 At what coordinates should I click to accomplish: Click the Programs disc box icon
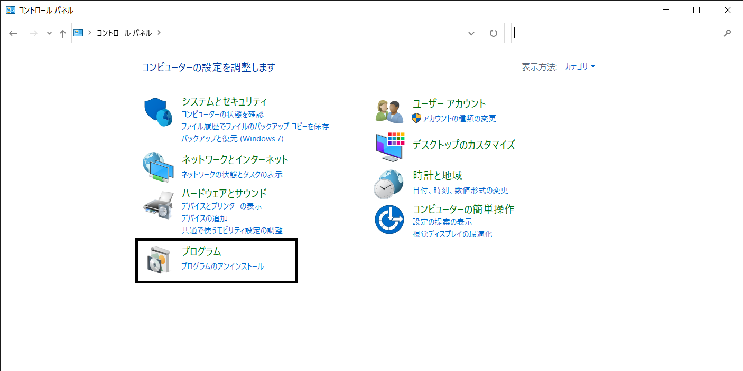click(159, 259)
